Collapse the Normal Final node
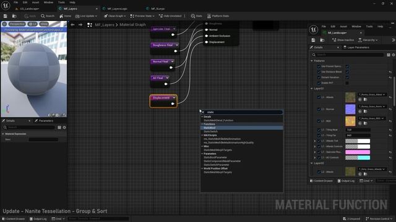This screenshot has width=396, height=222. pos(172,62)
